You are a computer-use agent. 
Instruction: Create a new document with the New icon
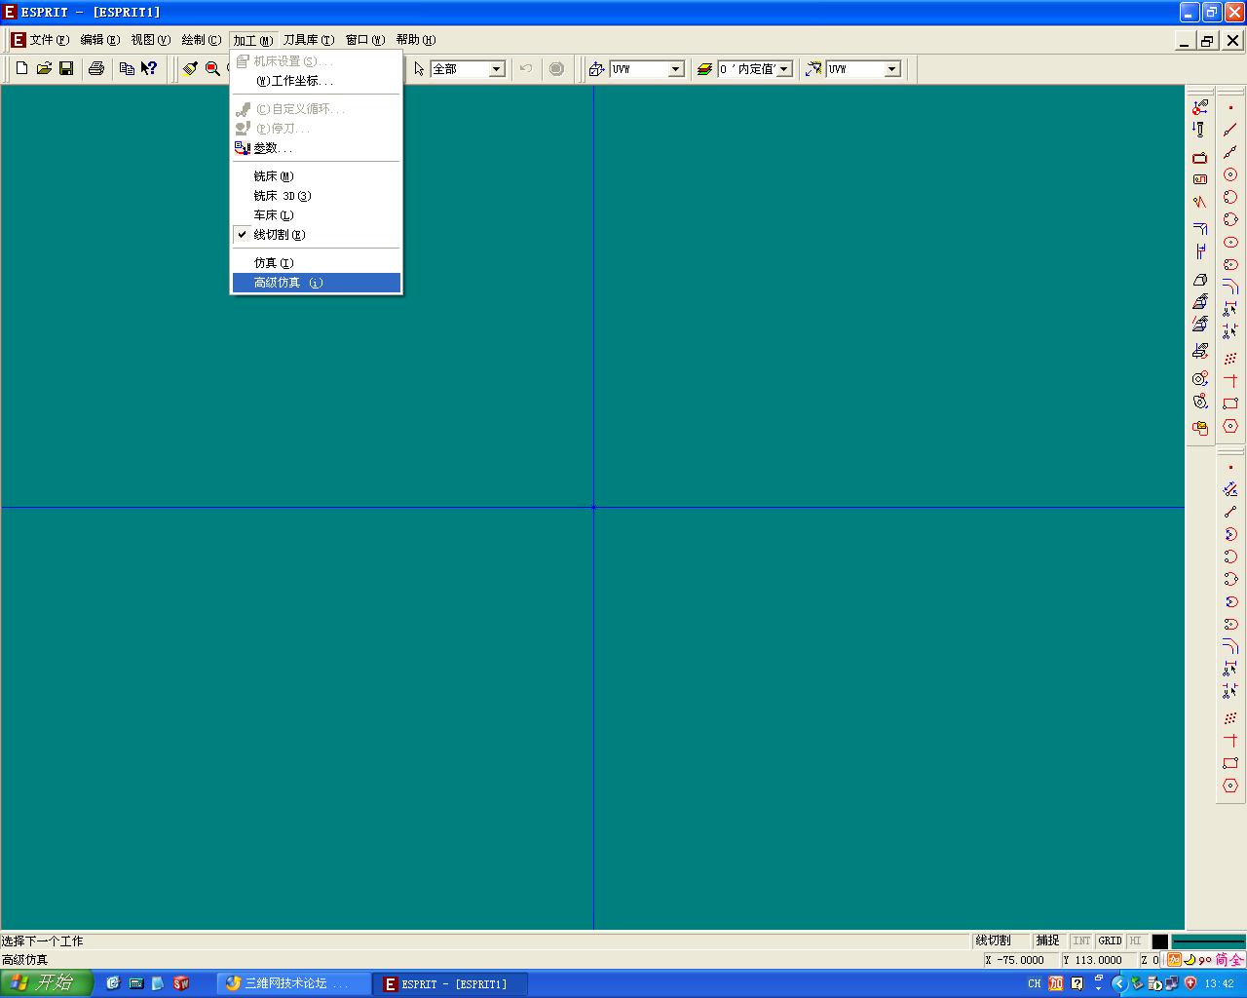point(21,69)
